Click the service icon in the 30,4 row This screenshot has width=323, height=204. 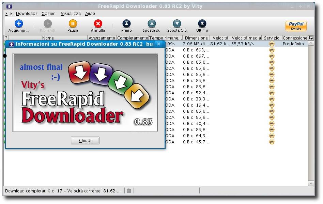(x=272, y=124)
